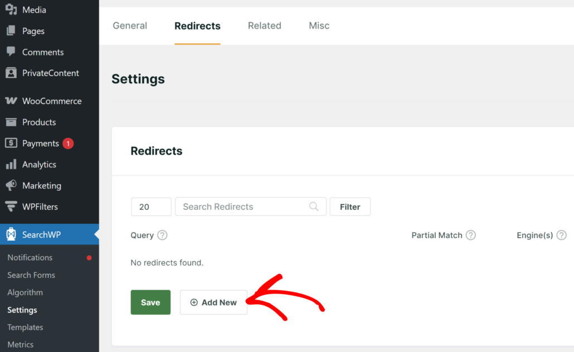
Task: Click the Pages sidebar icon
Action: point(11,31)
